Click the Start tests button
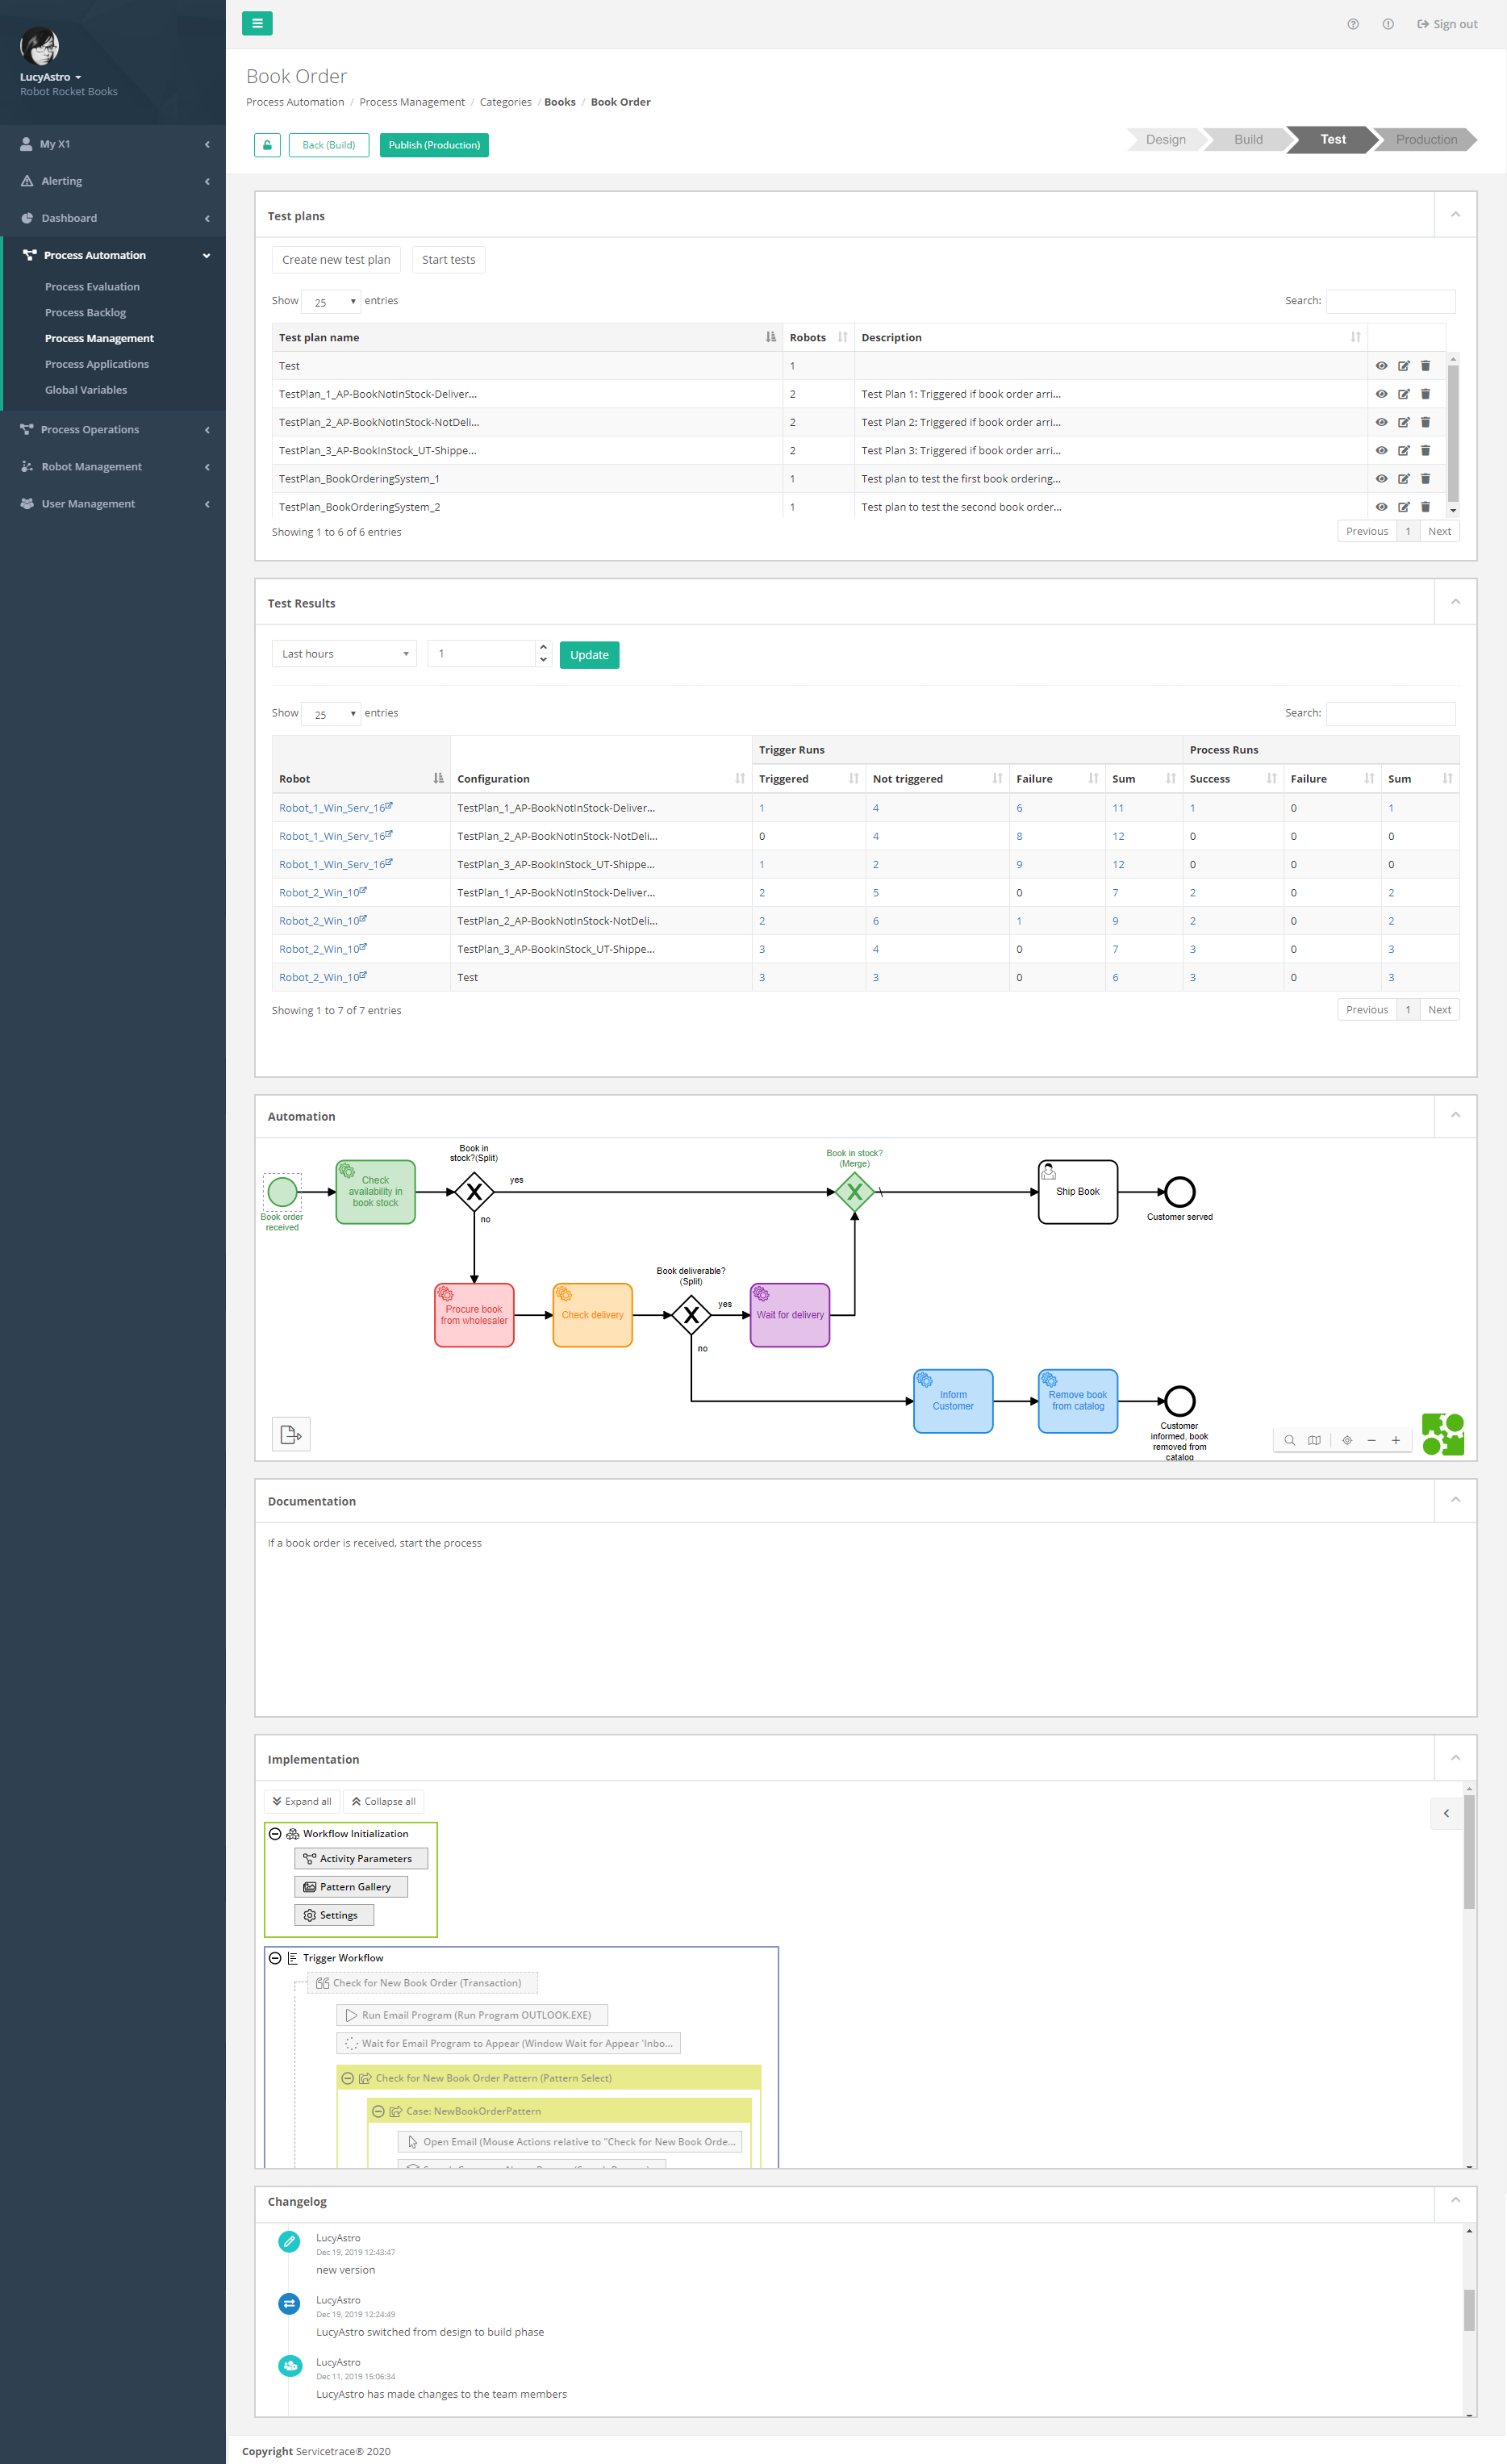This screenshot has width=1507, height=2464. click(x=448, y=260)
